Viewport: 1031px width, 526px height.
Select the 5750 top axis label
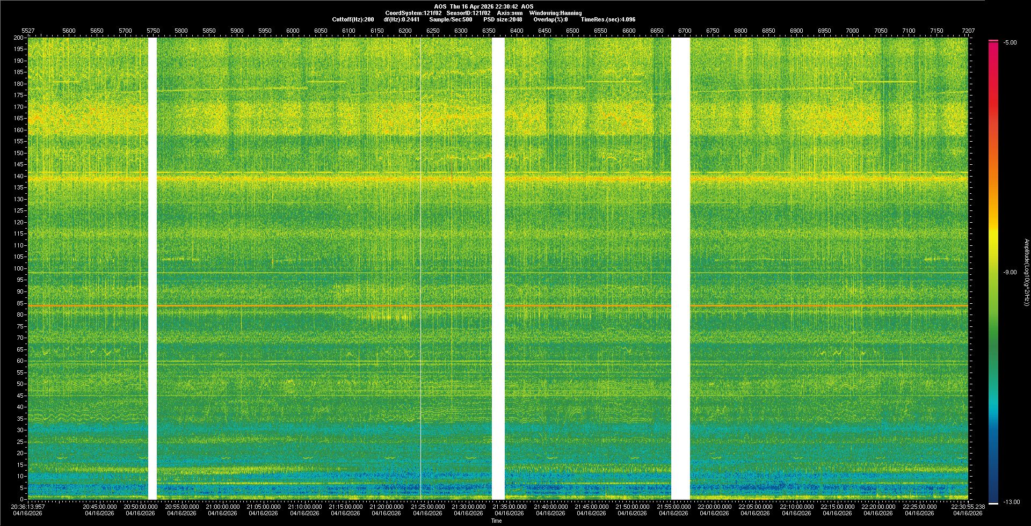point(153,31)
